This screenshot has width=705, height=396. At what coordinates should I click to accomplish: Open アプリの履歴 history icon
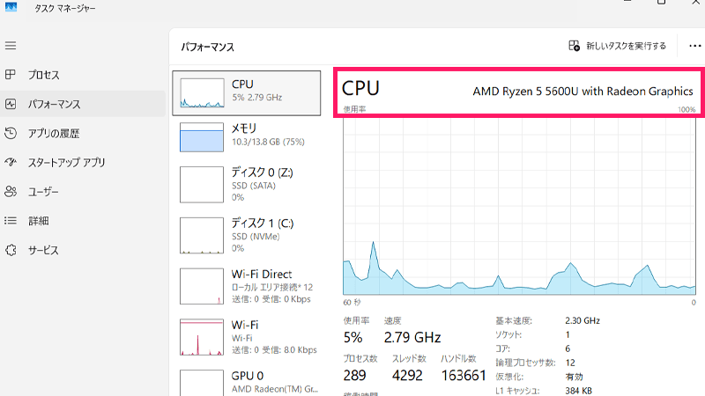tap(11, 133)
